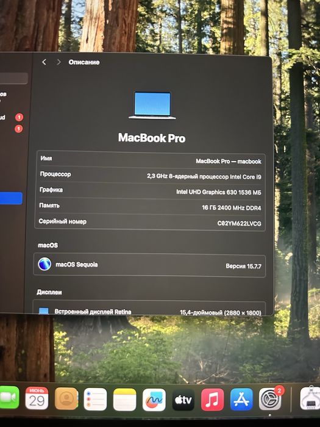Open App Store in the Dock
320x427 pixels.
(x=241, y=400)
